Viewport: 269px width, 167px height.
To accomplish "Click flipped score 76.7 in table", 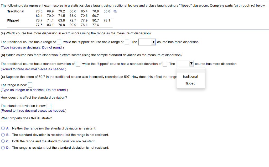I will (39, 20).
